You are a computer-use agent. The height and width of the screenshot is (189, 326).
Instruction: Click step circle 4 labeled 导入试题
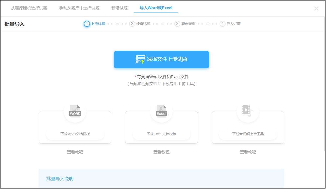(222, 24)
